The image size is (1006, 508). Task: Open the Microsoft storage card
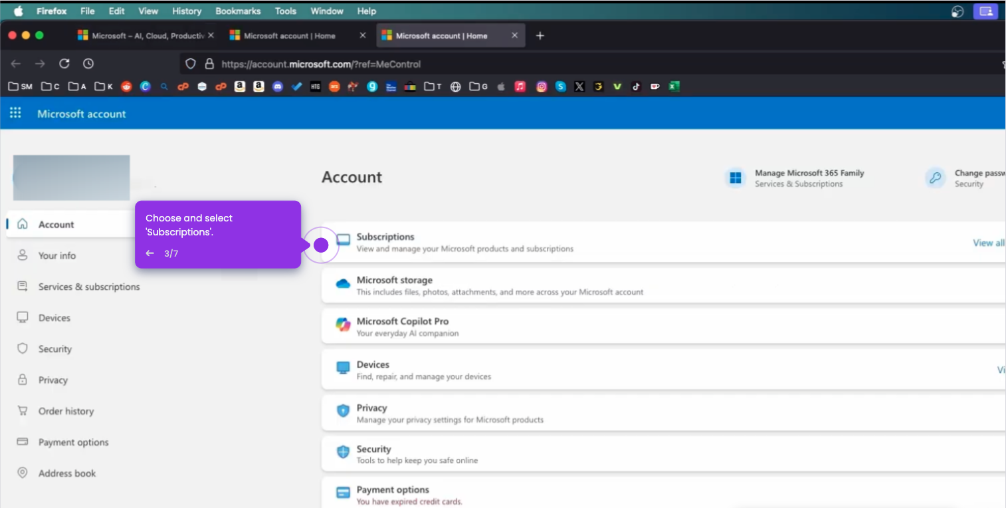[x=663, y=285]
